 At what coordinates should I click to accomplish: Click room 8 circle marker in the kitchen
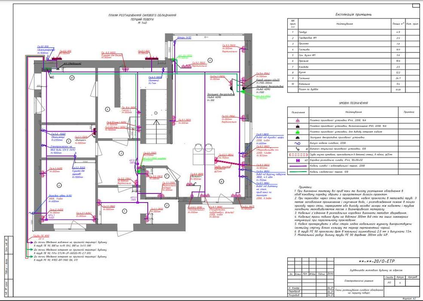[x=221, y=181]
